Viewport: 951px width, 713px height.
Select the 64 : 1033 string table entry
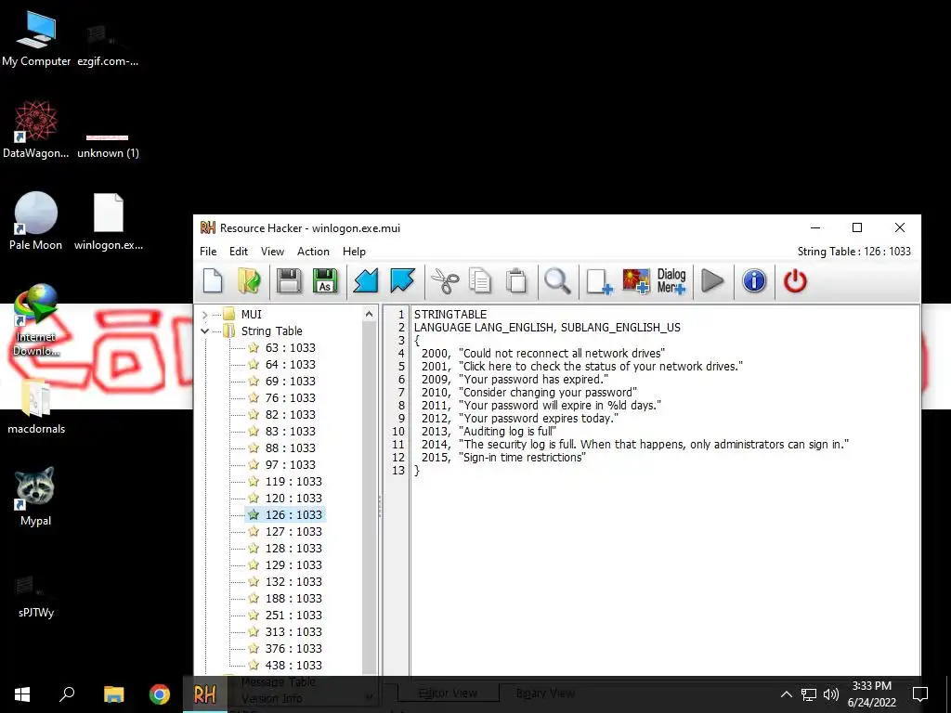click(x=290, y=364)
